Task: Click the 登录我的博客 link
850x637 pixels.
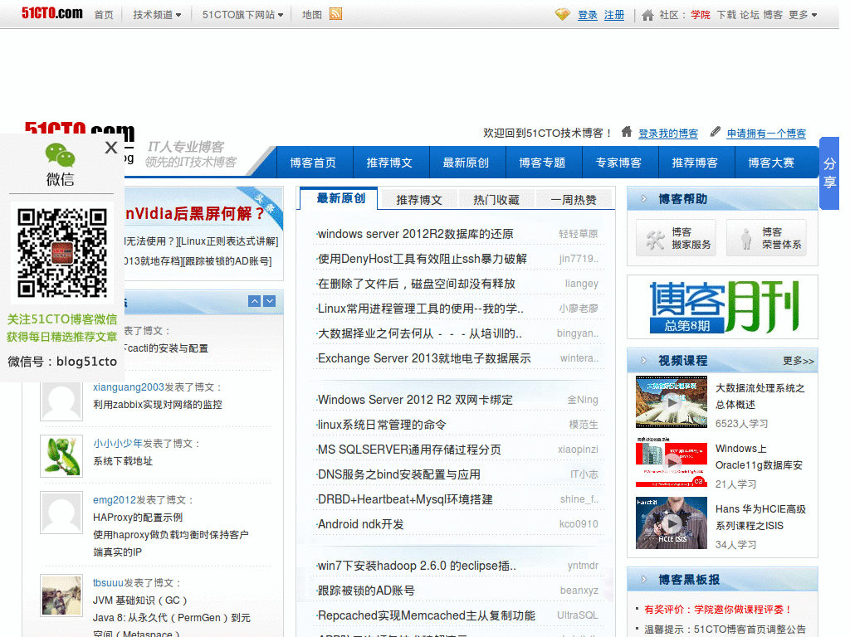Action: tap(668, 134)
